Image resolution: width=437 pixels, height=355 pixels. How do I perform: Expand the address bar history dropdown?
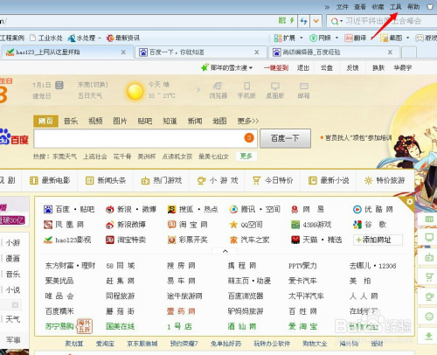click(x=316, y=21)
